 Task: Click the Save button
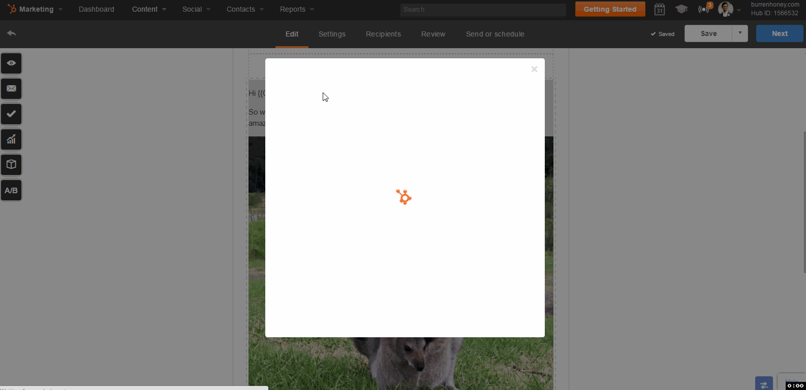(x=708, y=33)
